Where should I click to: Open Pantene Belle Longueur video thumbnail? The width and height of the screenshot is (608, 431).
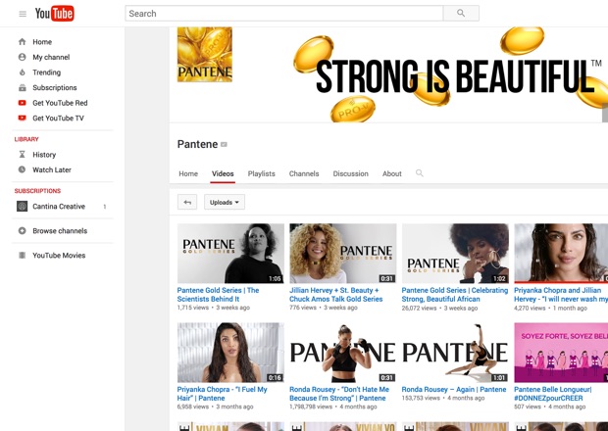(x=561, y=353)
